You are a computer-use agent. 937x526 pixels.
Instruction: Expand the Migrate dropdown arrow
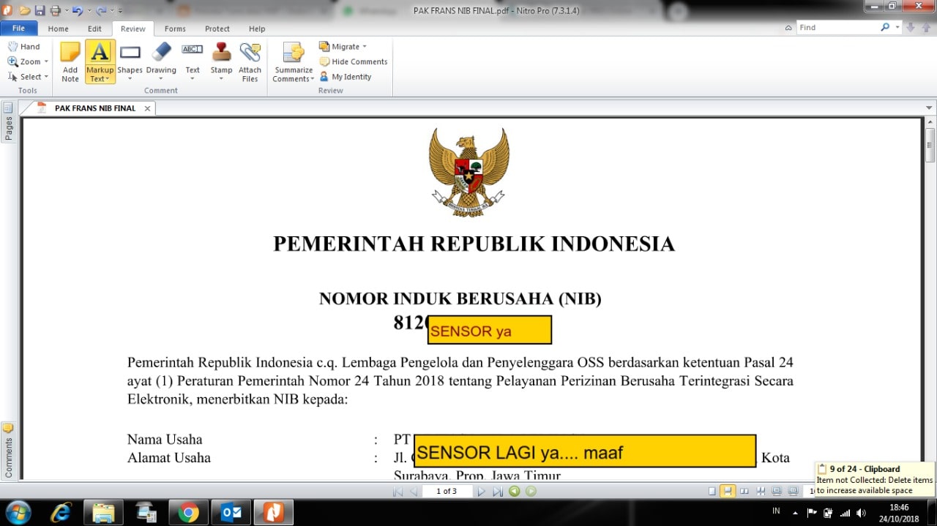365,46
